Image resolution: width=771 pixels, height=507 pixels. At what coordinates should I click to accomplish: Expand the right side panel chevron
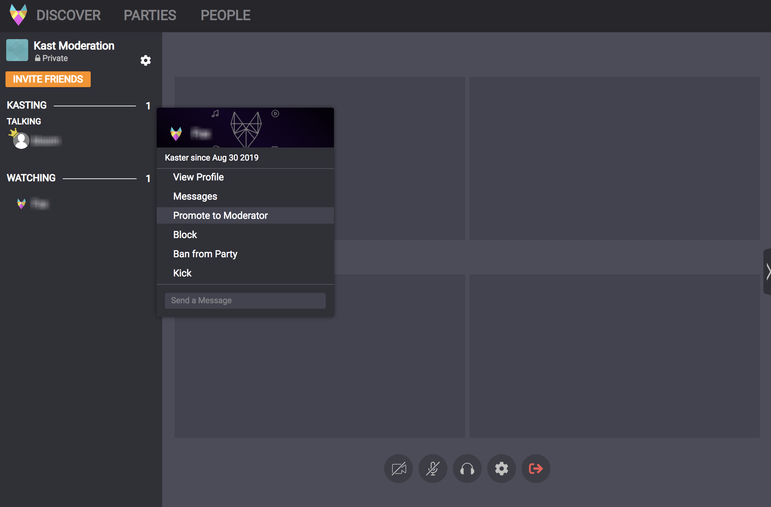click(768, 272)
